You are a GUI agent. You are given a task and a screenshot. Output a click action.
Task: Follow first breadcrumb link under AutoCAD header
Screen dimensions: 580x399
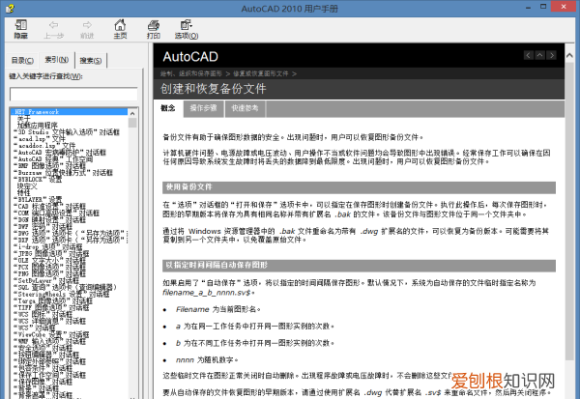tap(191, 73)
